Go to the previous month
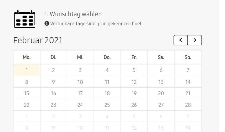The width and height of the screenshot is (225, 132). [181, 40]
